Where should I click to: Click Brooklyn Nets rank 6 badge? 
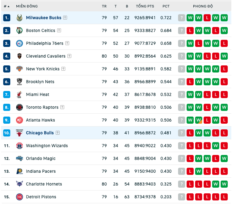pos(7,82)
